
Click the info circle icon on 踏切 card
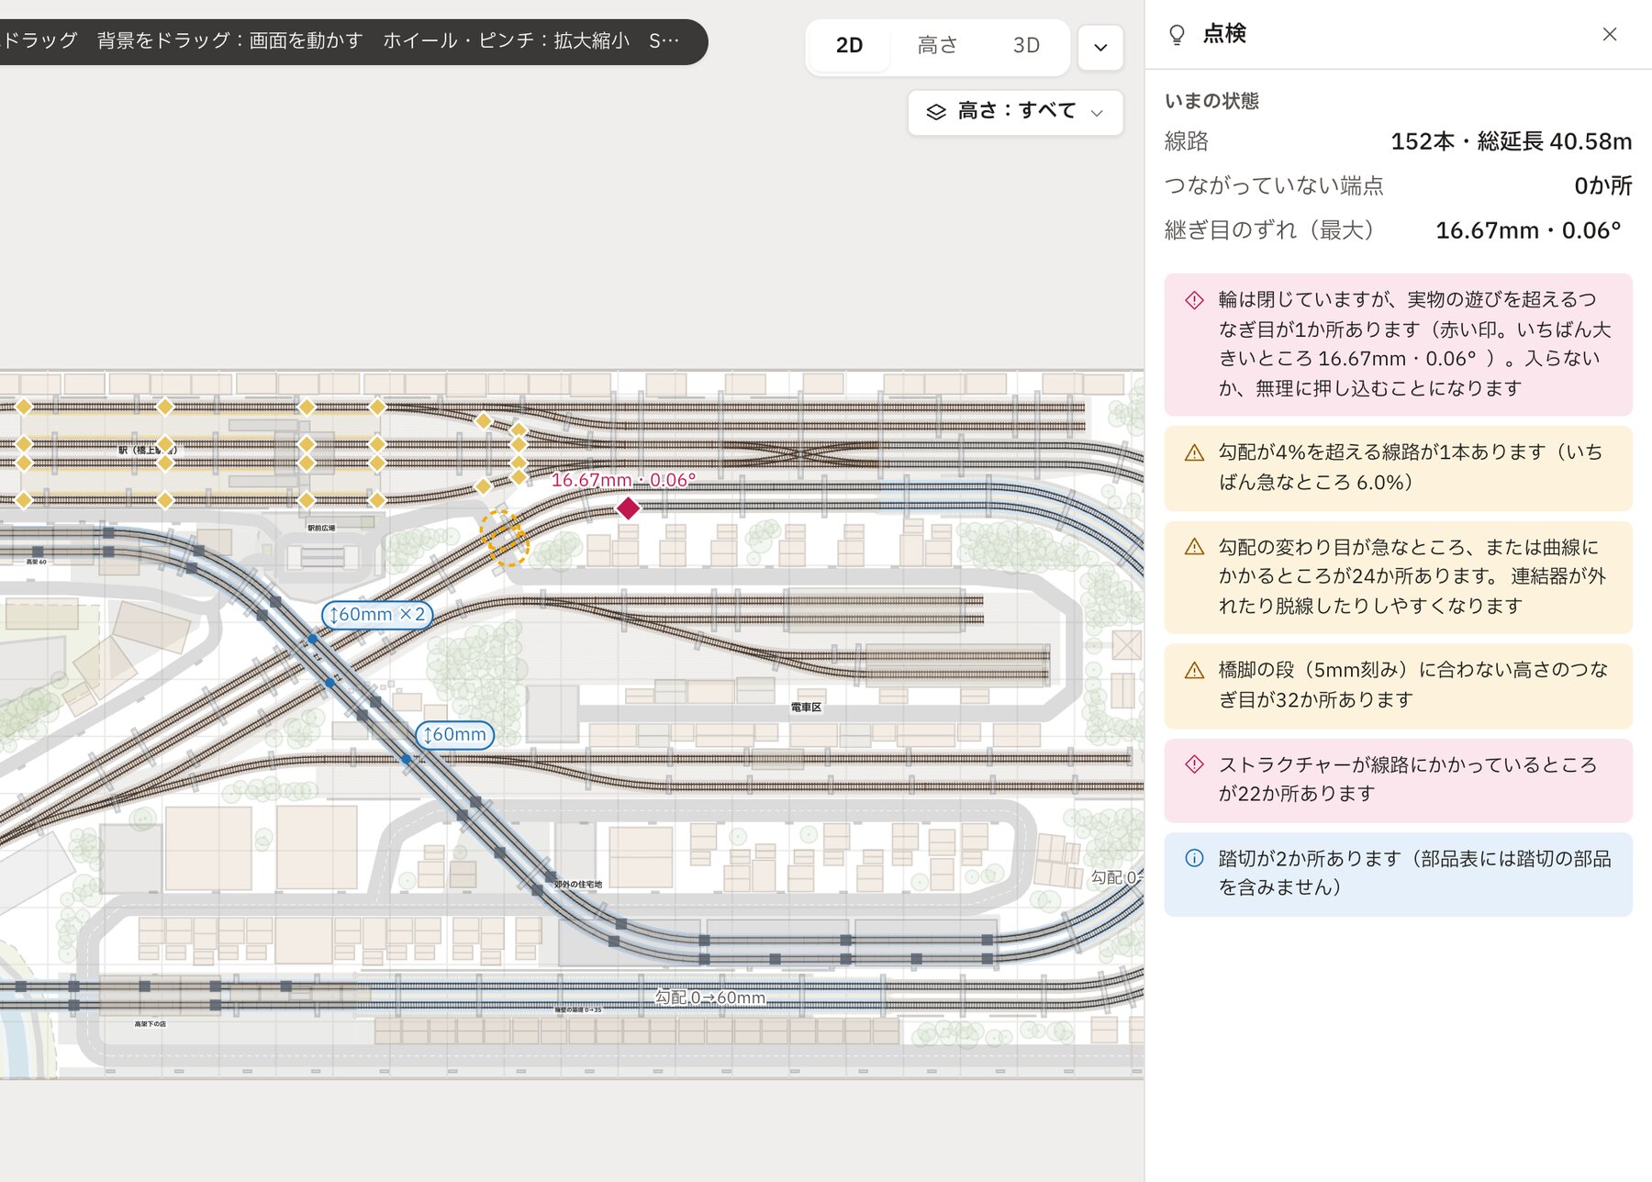1194,858
